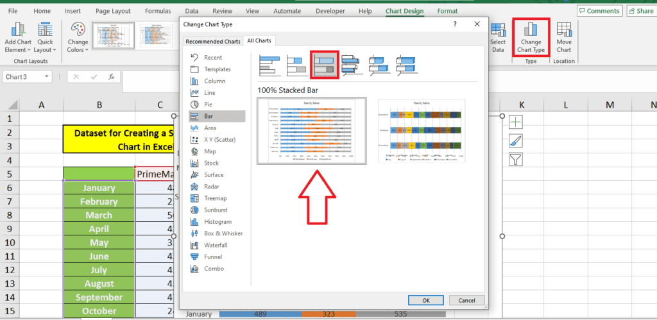Choose Box & Whisker chart category
The width and height of the screenshot is (657, 320).
(217, 233)
